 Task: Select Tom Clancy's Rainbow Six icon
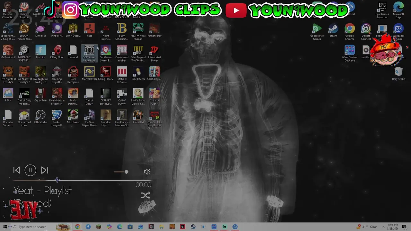122,118
